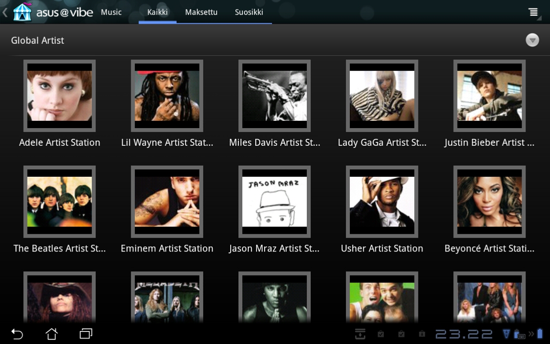Select the 'Justin Bieber Artist ...' label
The image size is (550, 344).
click(489, 142)
